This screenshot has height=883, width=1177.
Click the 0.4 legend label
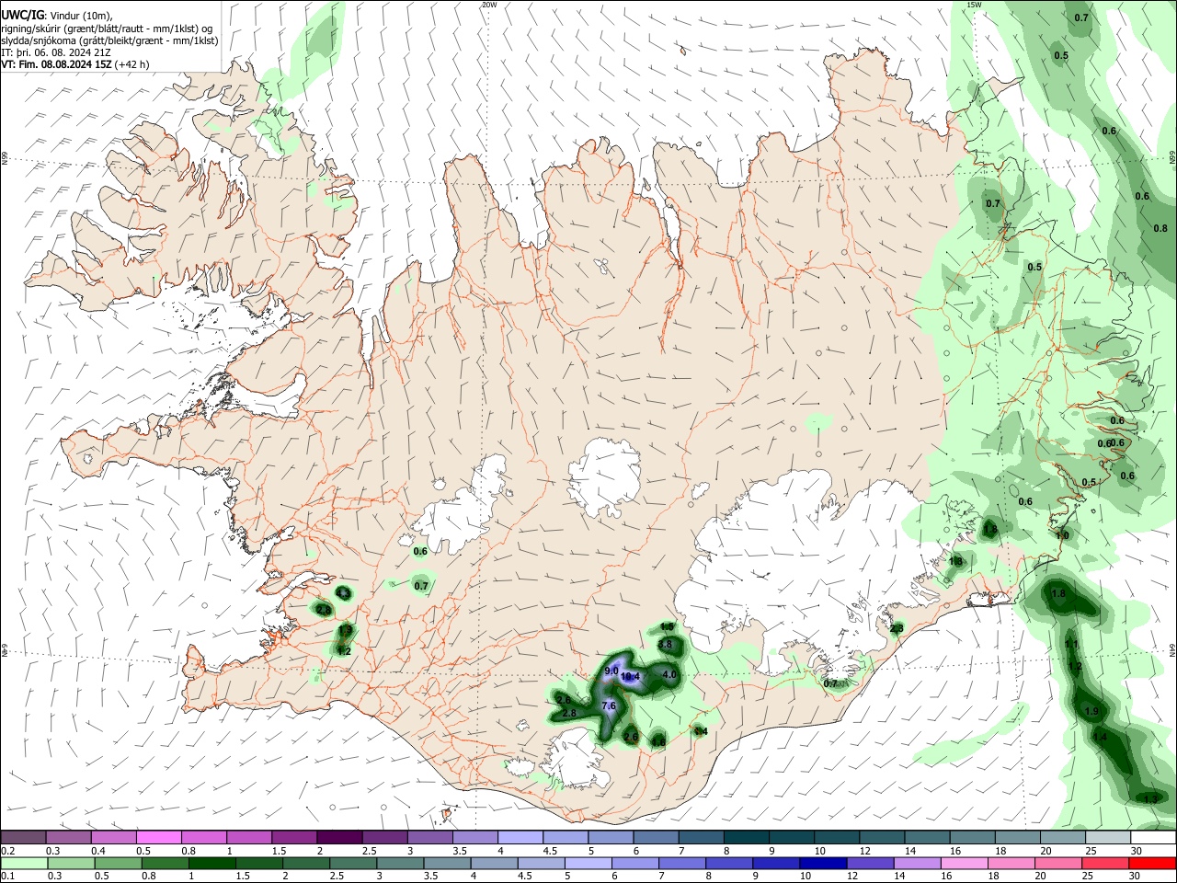tap(98, 851)
